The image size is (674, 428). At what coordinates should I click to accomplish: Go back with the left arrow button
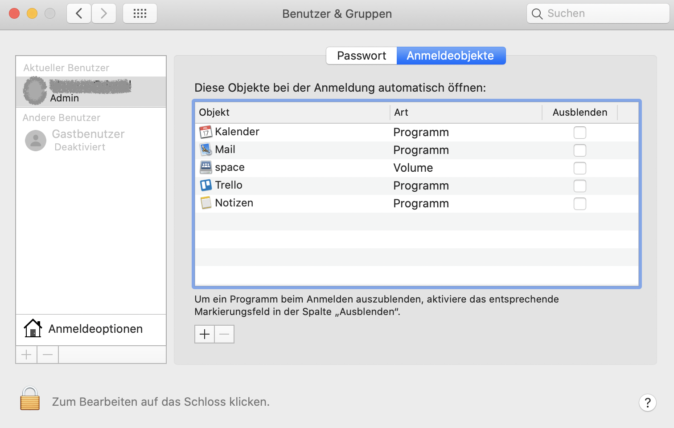click(x=79, y=13)
